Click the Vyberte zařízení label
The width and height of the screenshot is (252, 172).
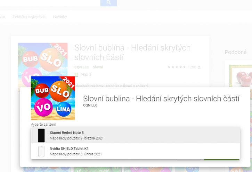(x=43, y=124)
